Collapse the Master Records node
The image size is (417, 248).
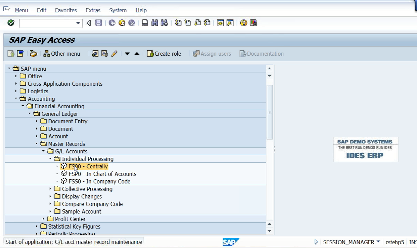click(36, 144)
